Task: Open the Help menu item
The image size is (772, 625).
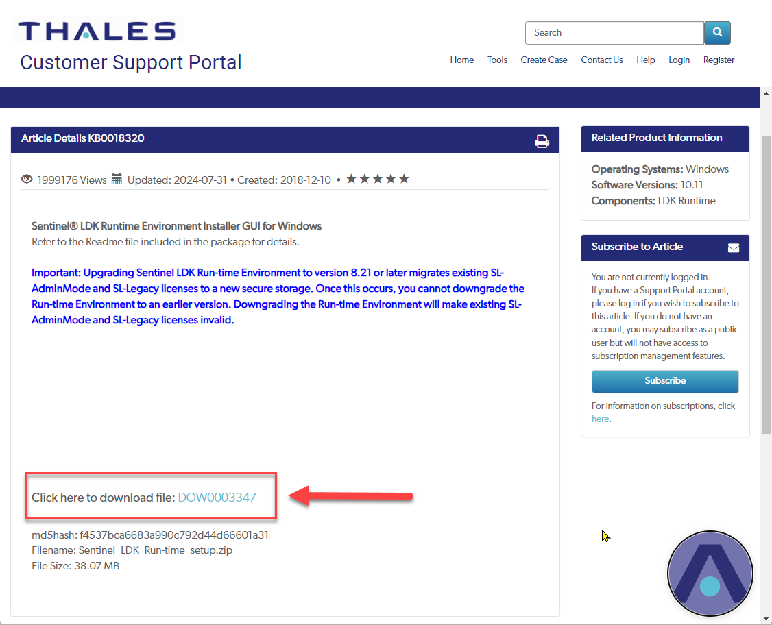Action: [x=645, y=60]
